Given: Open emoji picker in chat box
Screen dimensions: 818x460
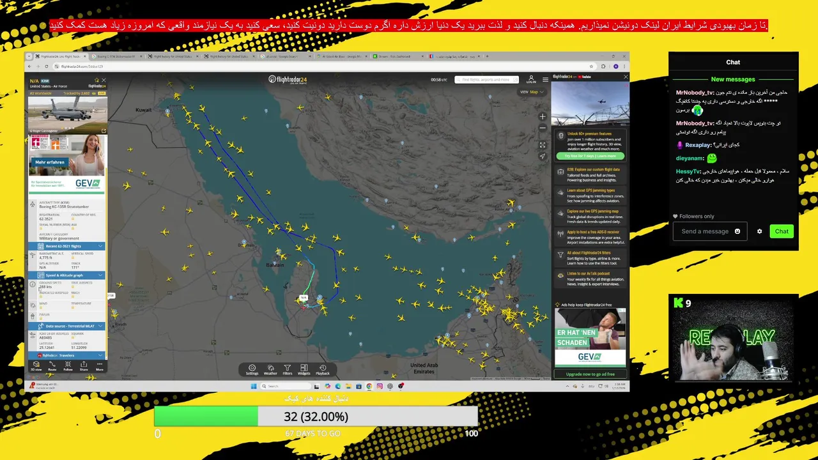Looking at the screenshot, I should coord(737,231).
